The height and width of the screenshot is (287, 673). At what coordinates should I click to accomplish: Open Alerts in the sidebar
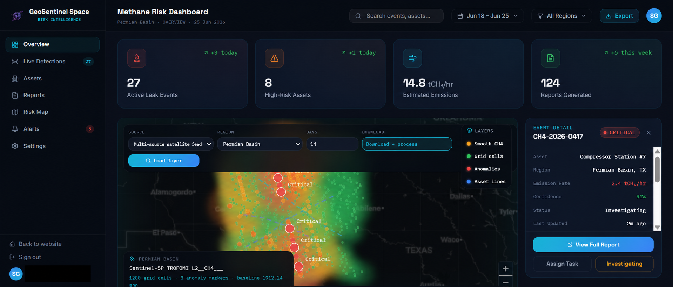[53, 129]
